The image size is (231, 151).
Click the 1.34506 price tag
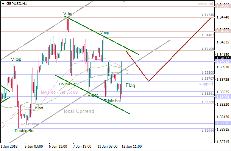click(222, 31)
